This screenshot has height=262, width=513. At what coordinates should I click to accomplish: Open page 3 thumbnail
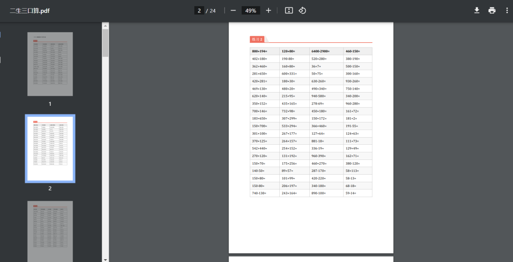50,231
